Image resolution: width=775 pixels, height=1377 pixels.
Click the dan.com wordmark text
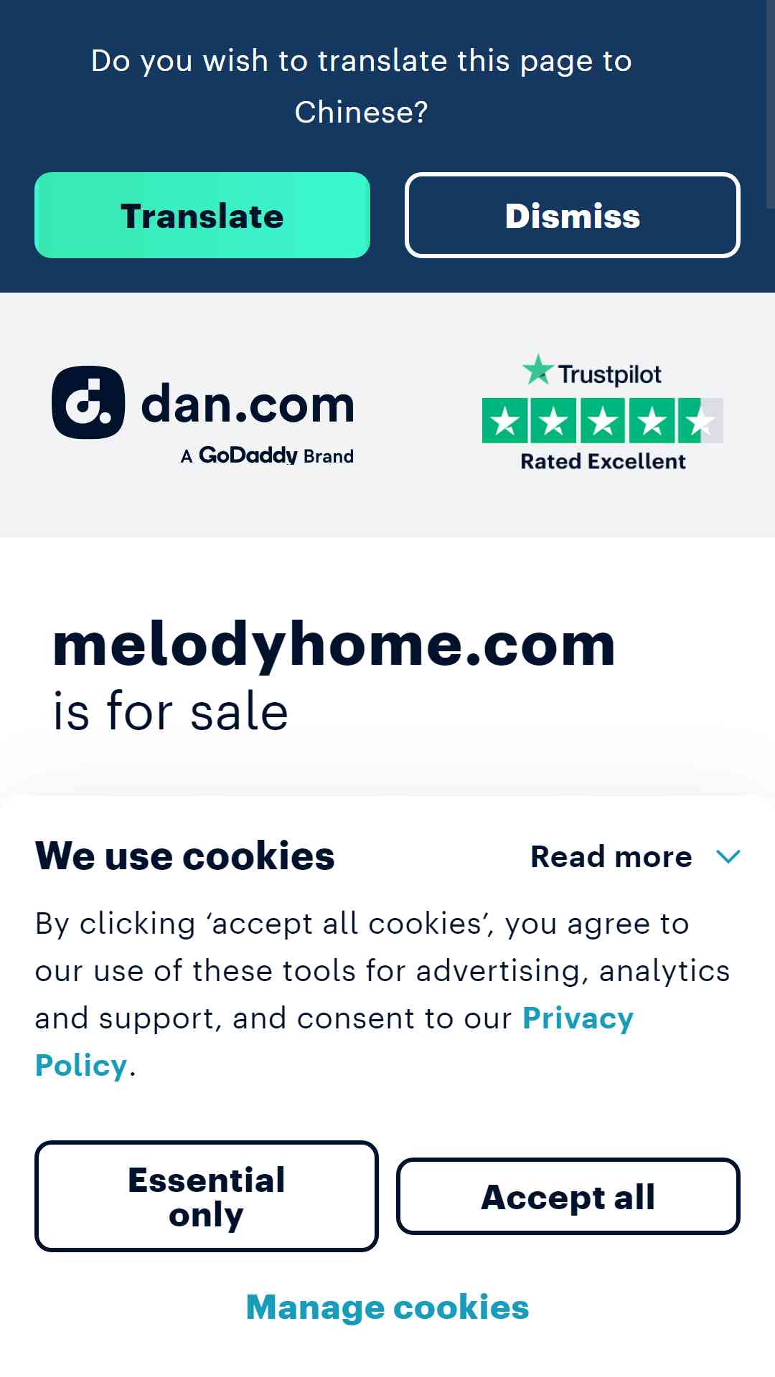pos(248,404)
